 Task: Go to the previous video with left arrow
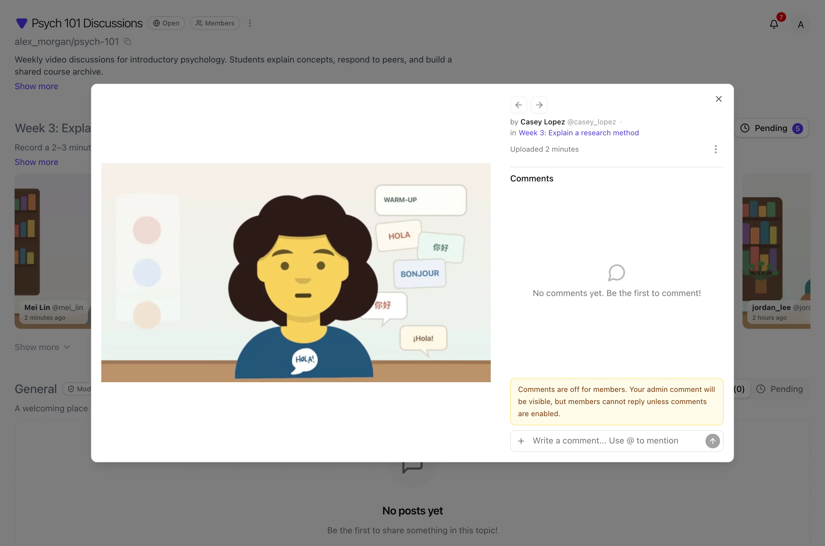click(x=518, y=105)
